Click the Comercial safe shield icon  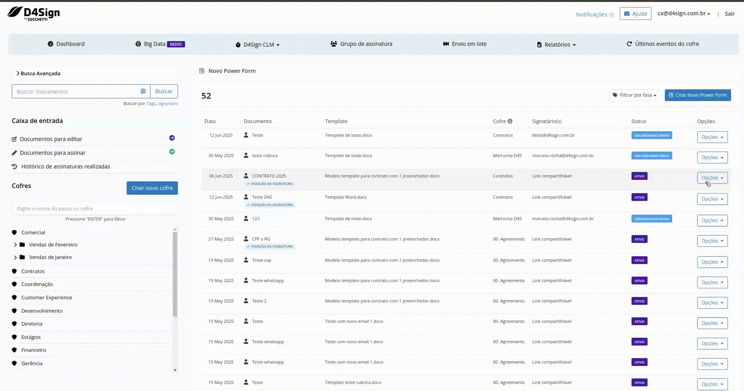15,232
